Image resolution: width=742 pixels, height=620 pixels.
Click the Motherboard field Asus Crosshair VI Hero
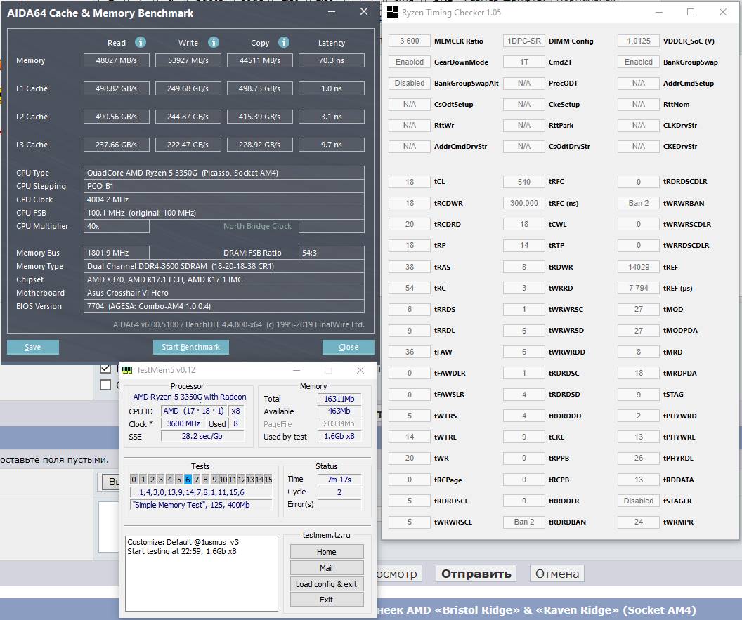coord(224,293)
